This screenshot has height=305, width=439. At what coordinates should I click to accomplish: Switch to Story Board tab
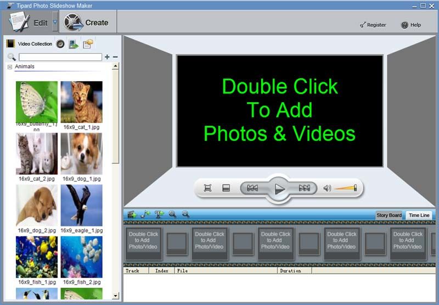tap(389, 215)
